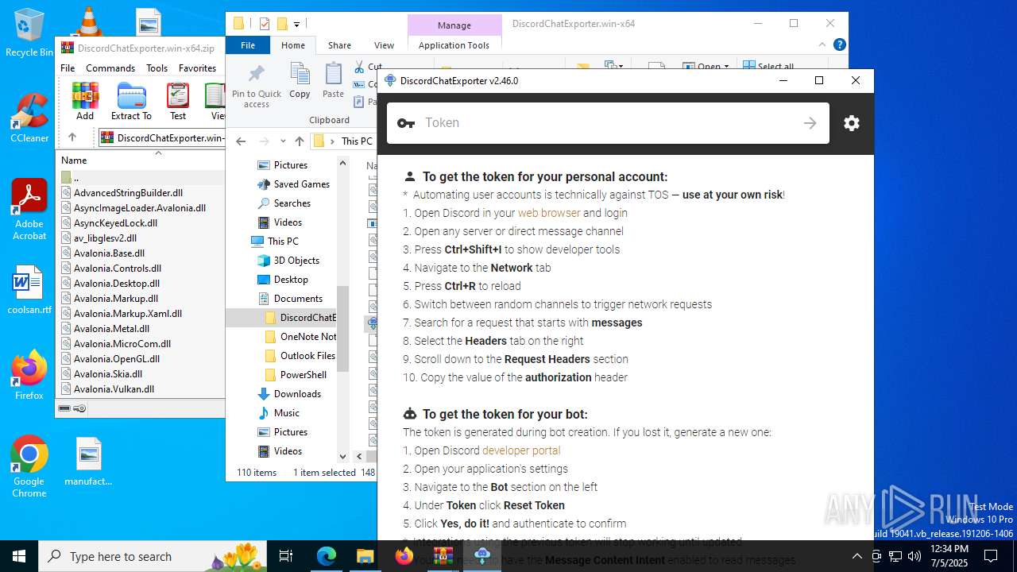The height and width of the screenshot is (572, 1017).
Task: Select PowerShell folder in tree
Action: (296, 375)
